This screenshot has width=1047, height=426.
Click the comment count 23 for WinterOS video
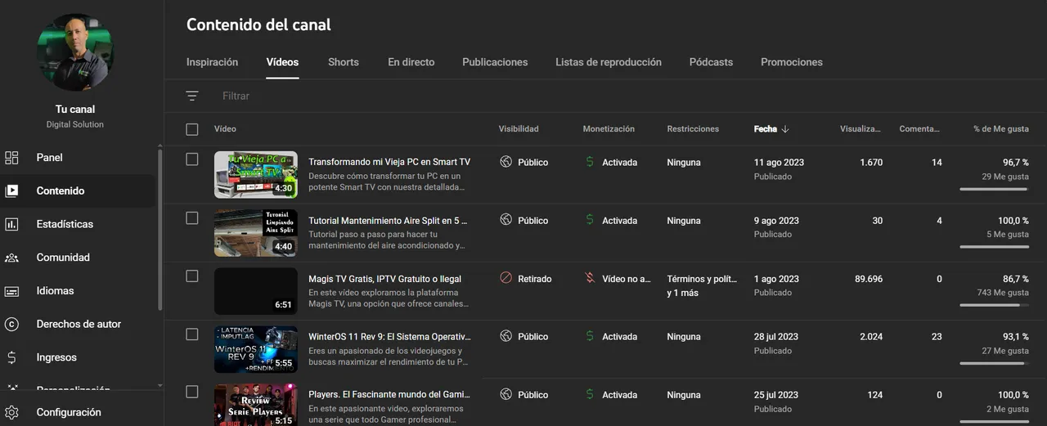[937, 336]
